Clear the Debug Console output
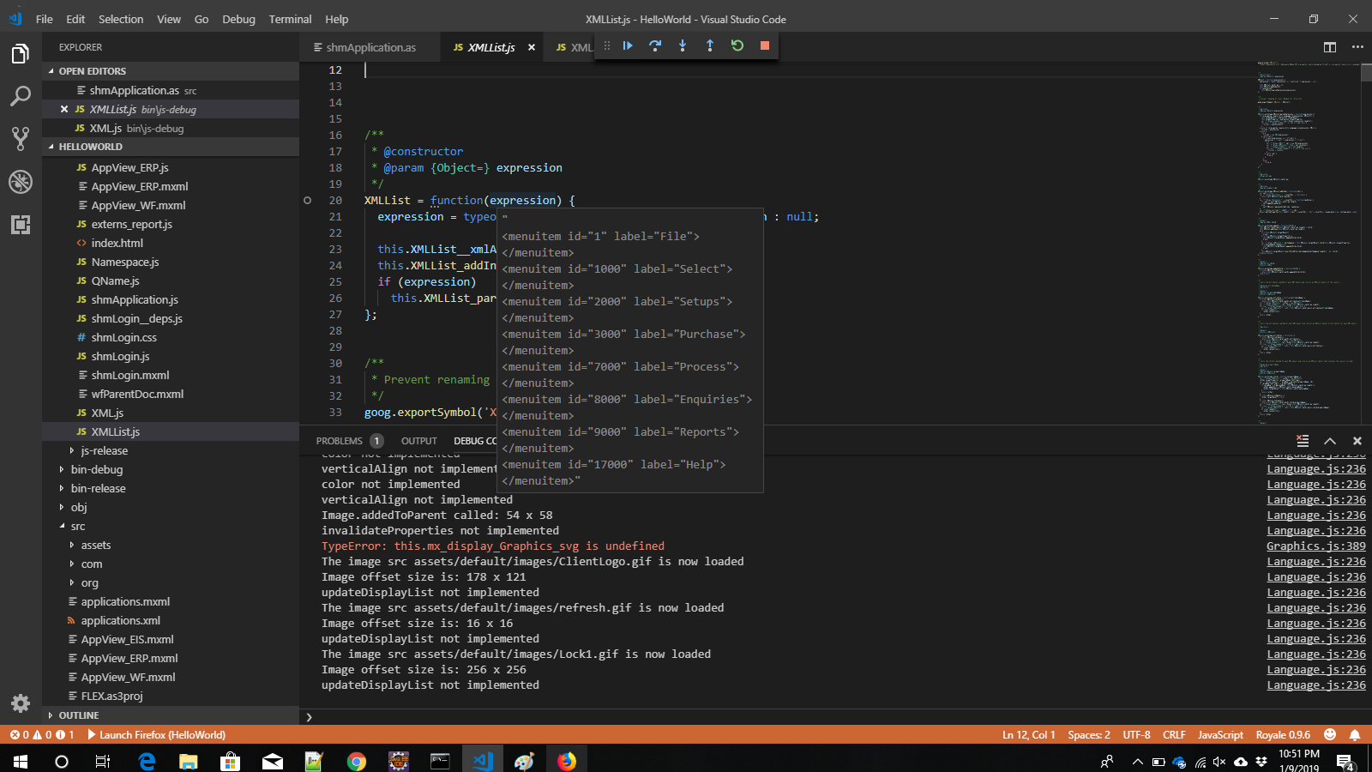1372x772 pixels. pyautogui.click(x=1303, y=440)
